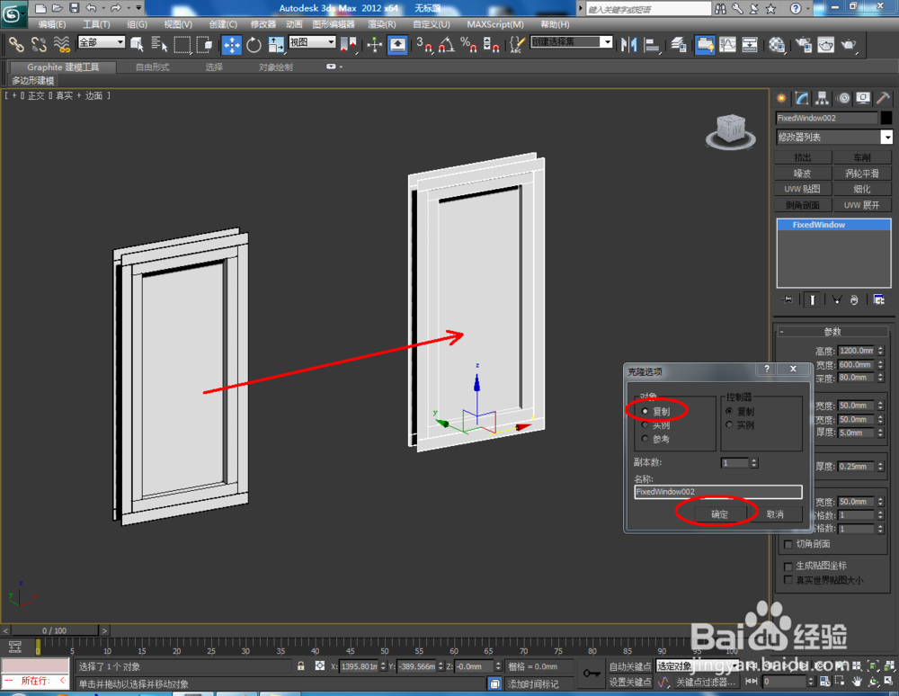Screen dimensions: 899x696
Task: Choose the Rectangular Selection Region tool
Action: coord(182,44)
